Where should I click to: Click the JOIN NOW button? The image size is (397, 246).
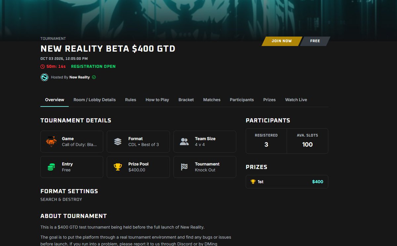pyautogui.click(x=282, y=41)
